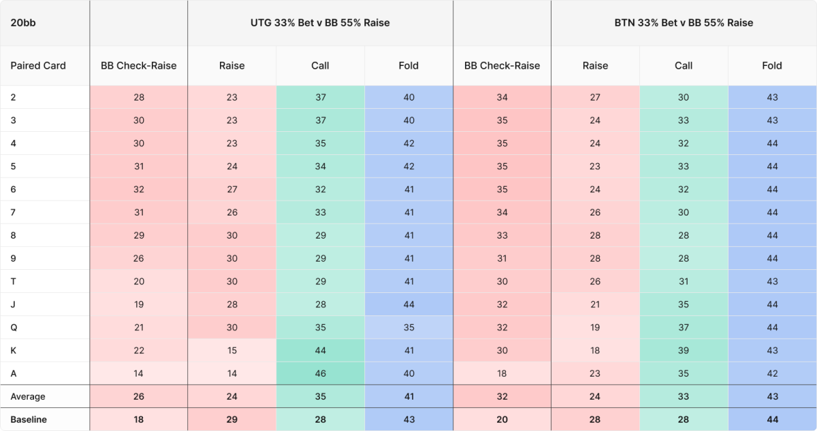Click the UTG Call 44 cell in K row

320,350
